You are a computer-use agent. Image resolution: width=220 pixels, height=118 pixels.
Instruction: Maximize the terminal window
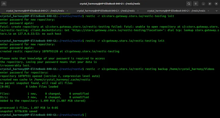click(x=210, y=4)
